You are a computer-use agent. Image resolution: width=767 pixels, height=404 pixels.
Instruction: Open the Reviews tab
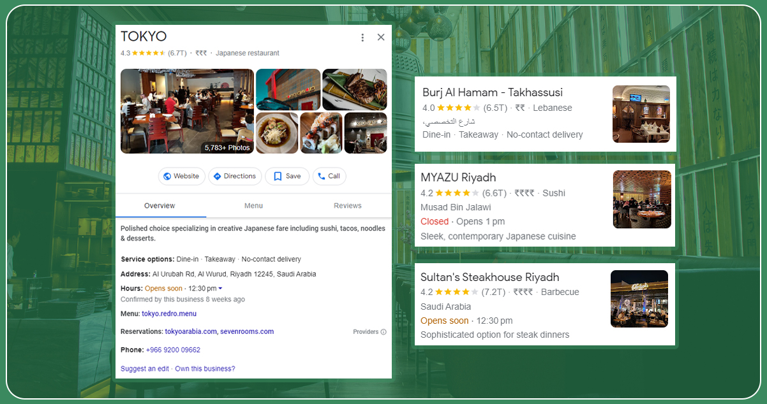pos(347,206)
